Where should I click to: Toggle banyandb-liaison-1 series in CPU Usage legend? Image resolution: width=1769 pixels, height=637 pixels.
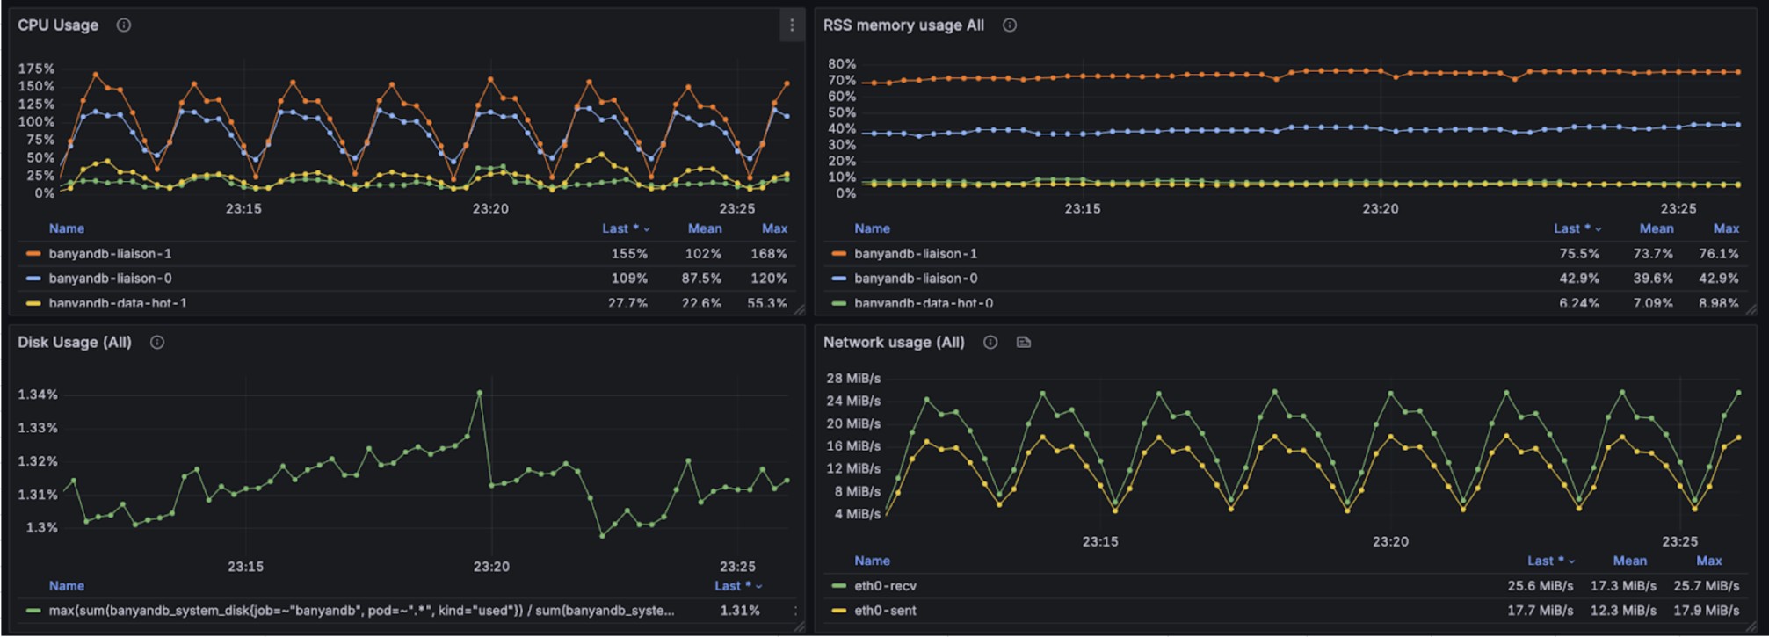coord(110,254)
